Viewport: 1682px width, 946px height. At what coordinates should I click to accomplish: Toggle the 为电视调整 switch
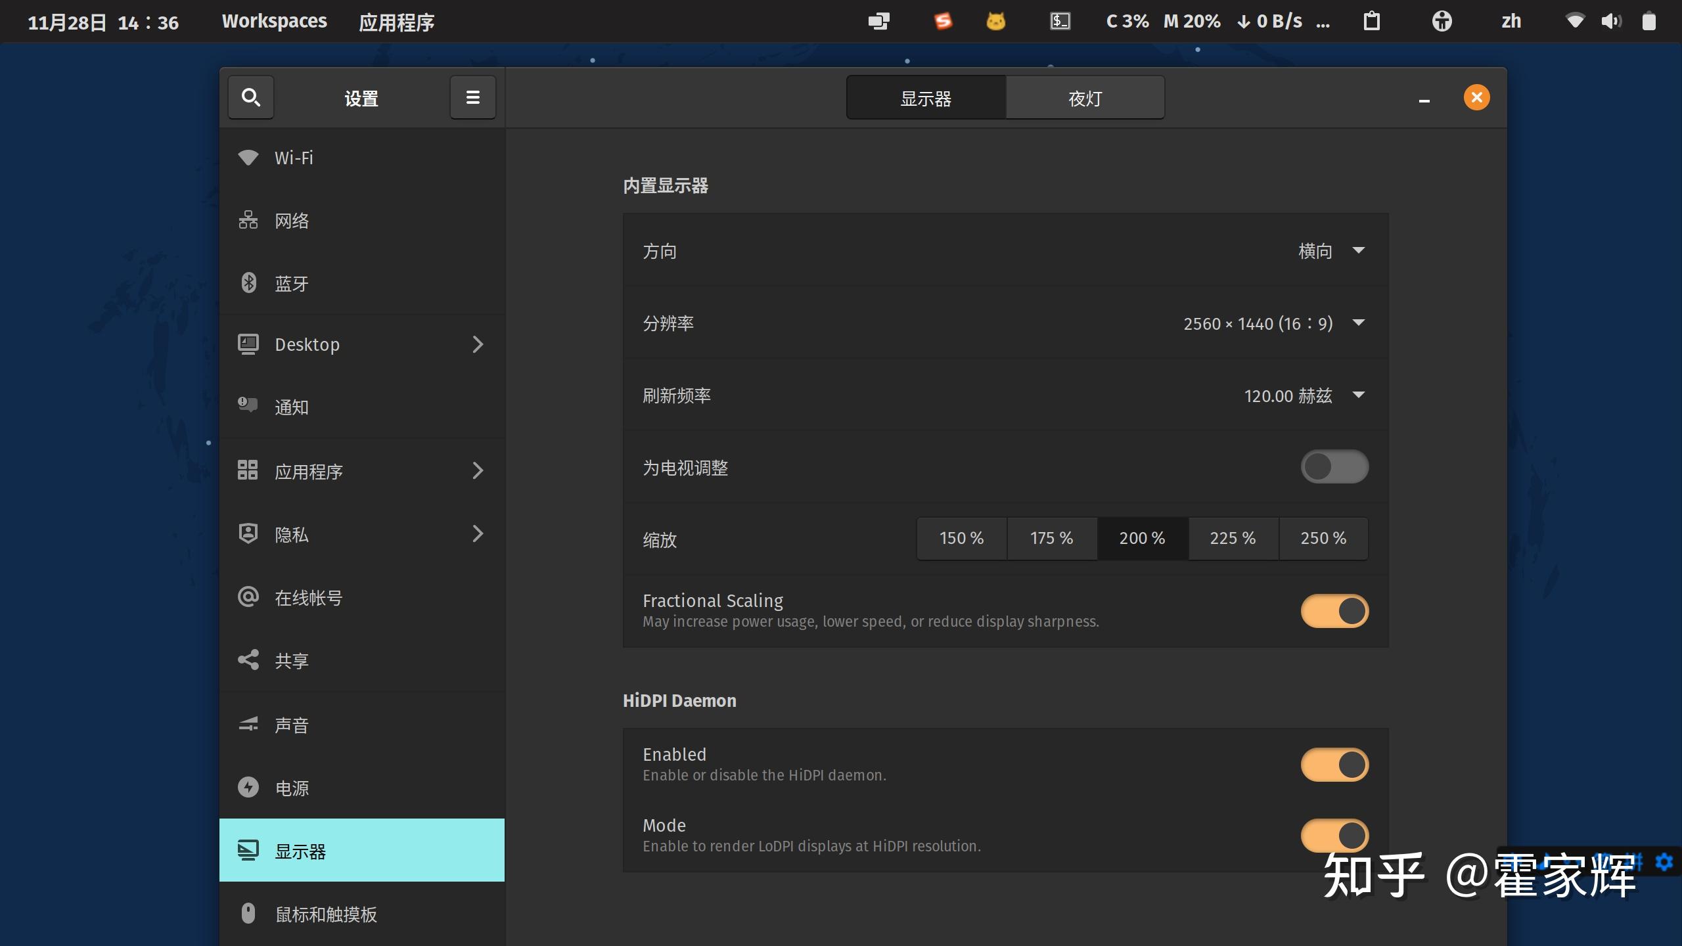point(1334,466)
